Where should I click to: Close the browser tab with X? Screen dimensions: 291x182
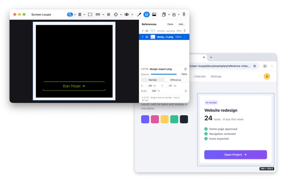click(204, 57)
